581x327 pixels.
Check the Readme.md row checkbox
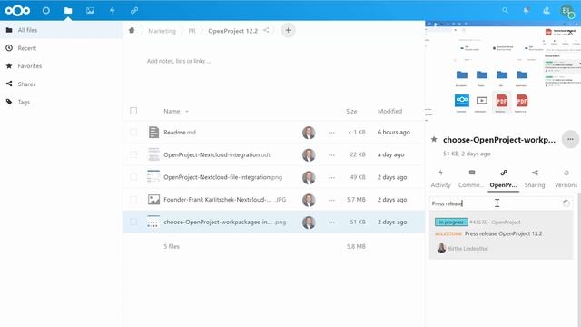coord(133,133)
